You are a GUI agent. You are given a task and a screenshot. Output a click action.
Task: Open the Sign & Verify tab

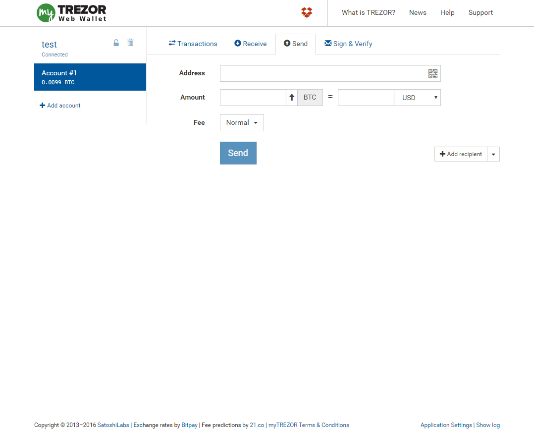point(348,44)
